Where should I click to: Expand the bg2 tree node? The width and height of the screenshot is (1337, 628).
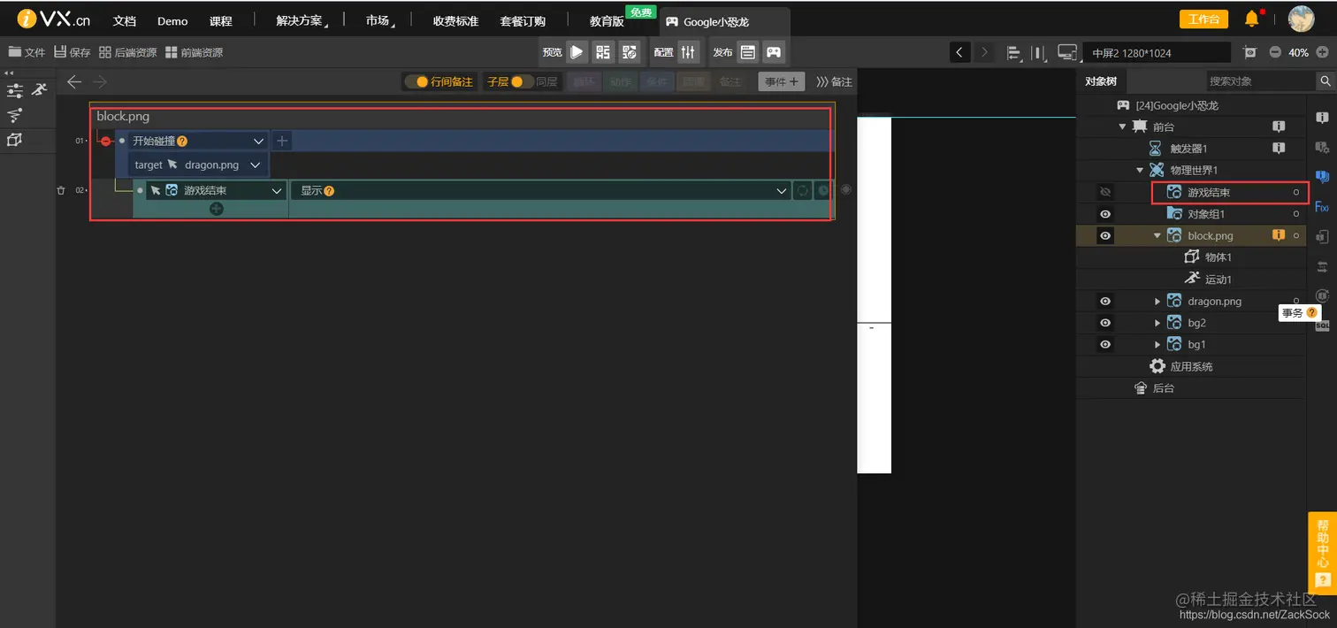coord(1157,323)
